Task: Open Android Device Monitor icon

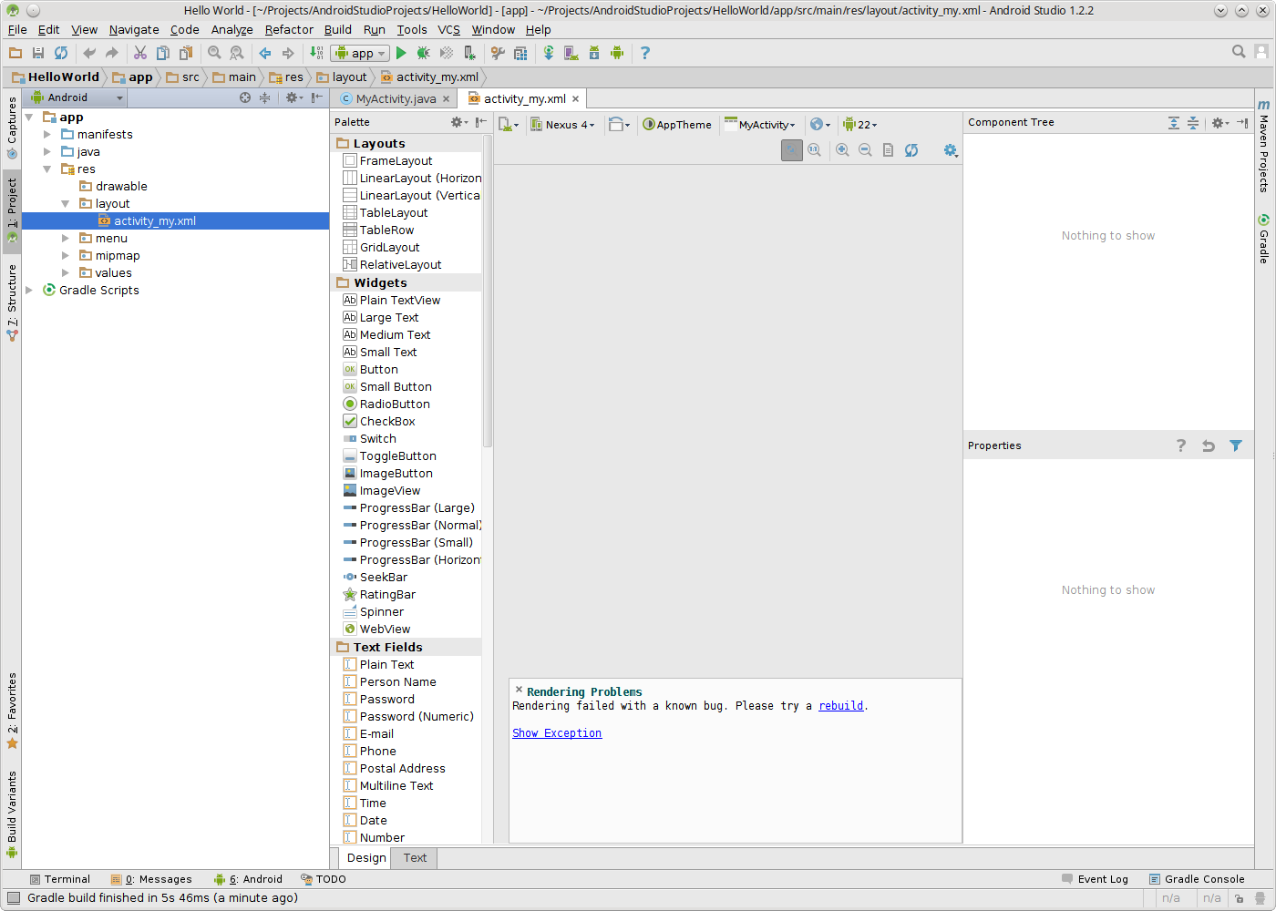Action: [617, 53]
